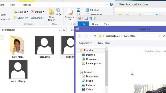Refresh the Save As dialog location
166x93 pixels.
(164, 36)
